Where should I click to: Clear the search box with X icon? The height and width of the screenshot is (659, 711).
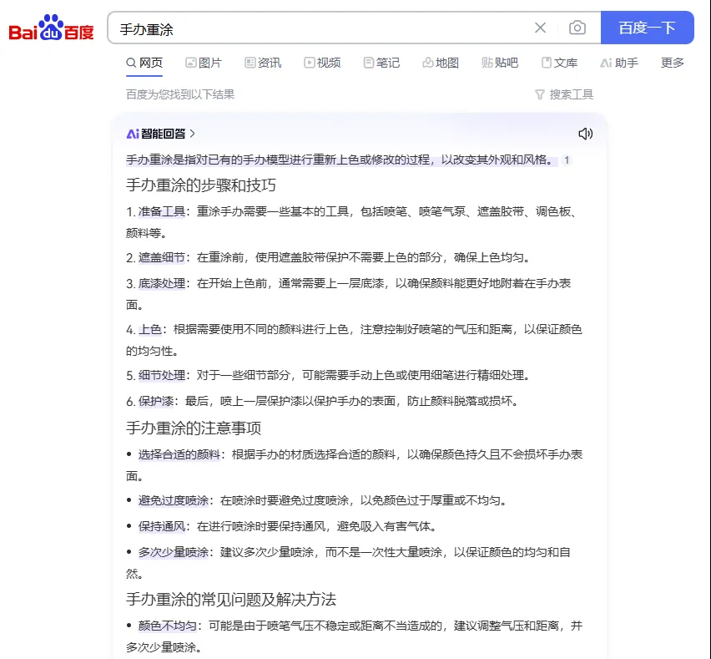click(540, 28)
